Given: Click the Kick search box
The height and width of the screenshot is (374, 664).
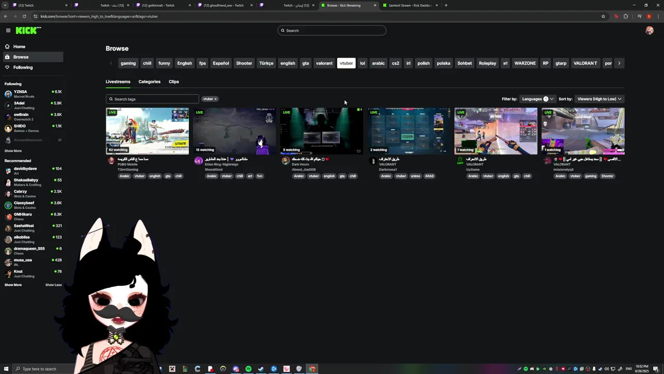Looking at the screenshot, I should coord(332,31).
